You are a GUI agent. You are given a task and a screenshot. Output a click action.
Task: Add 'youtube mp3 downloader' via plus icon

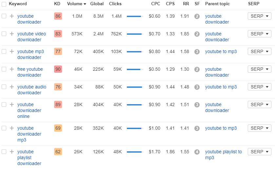coord(12,51)
